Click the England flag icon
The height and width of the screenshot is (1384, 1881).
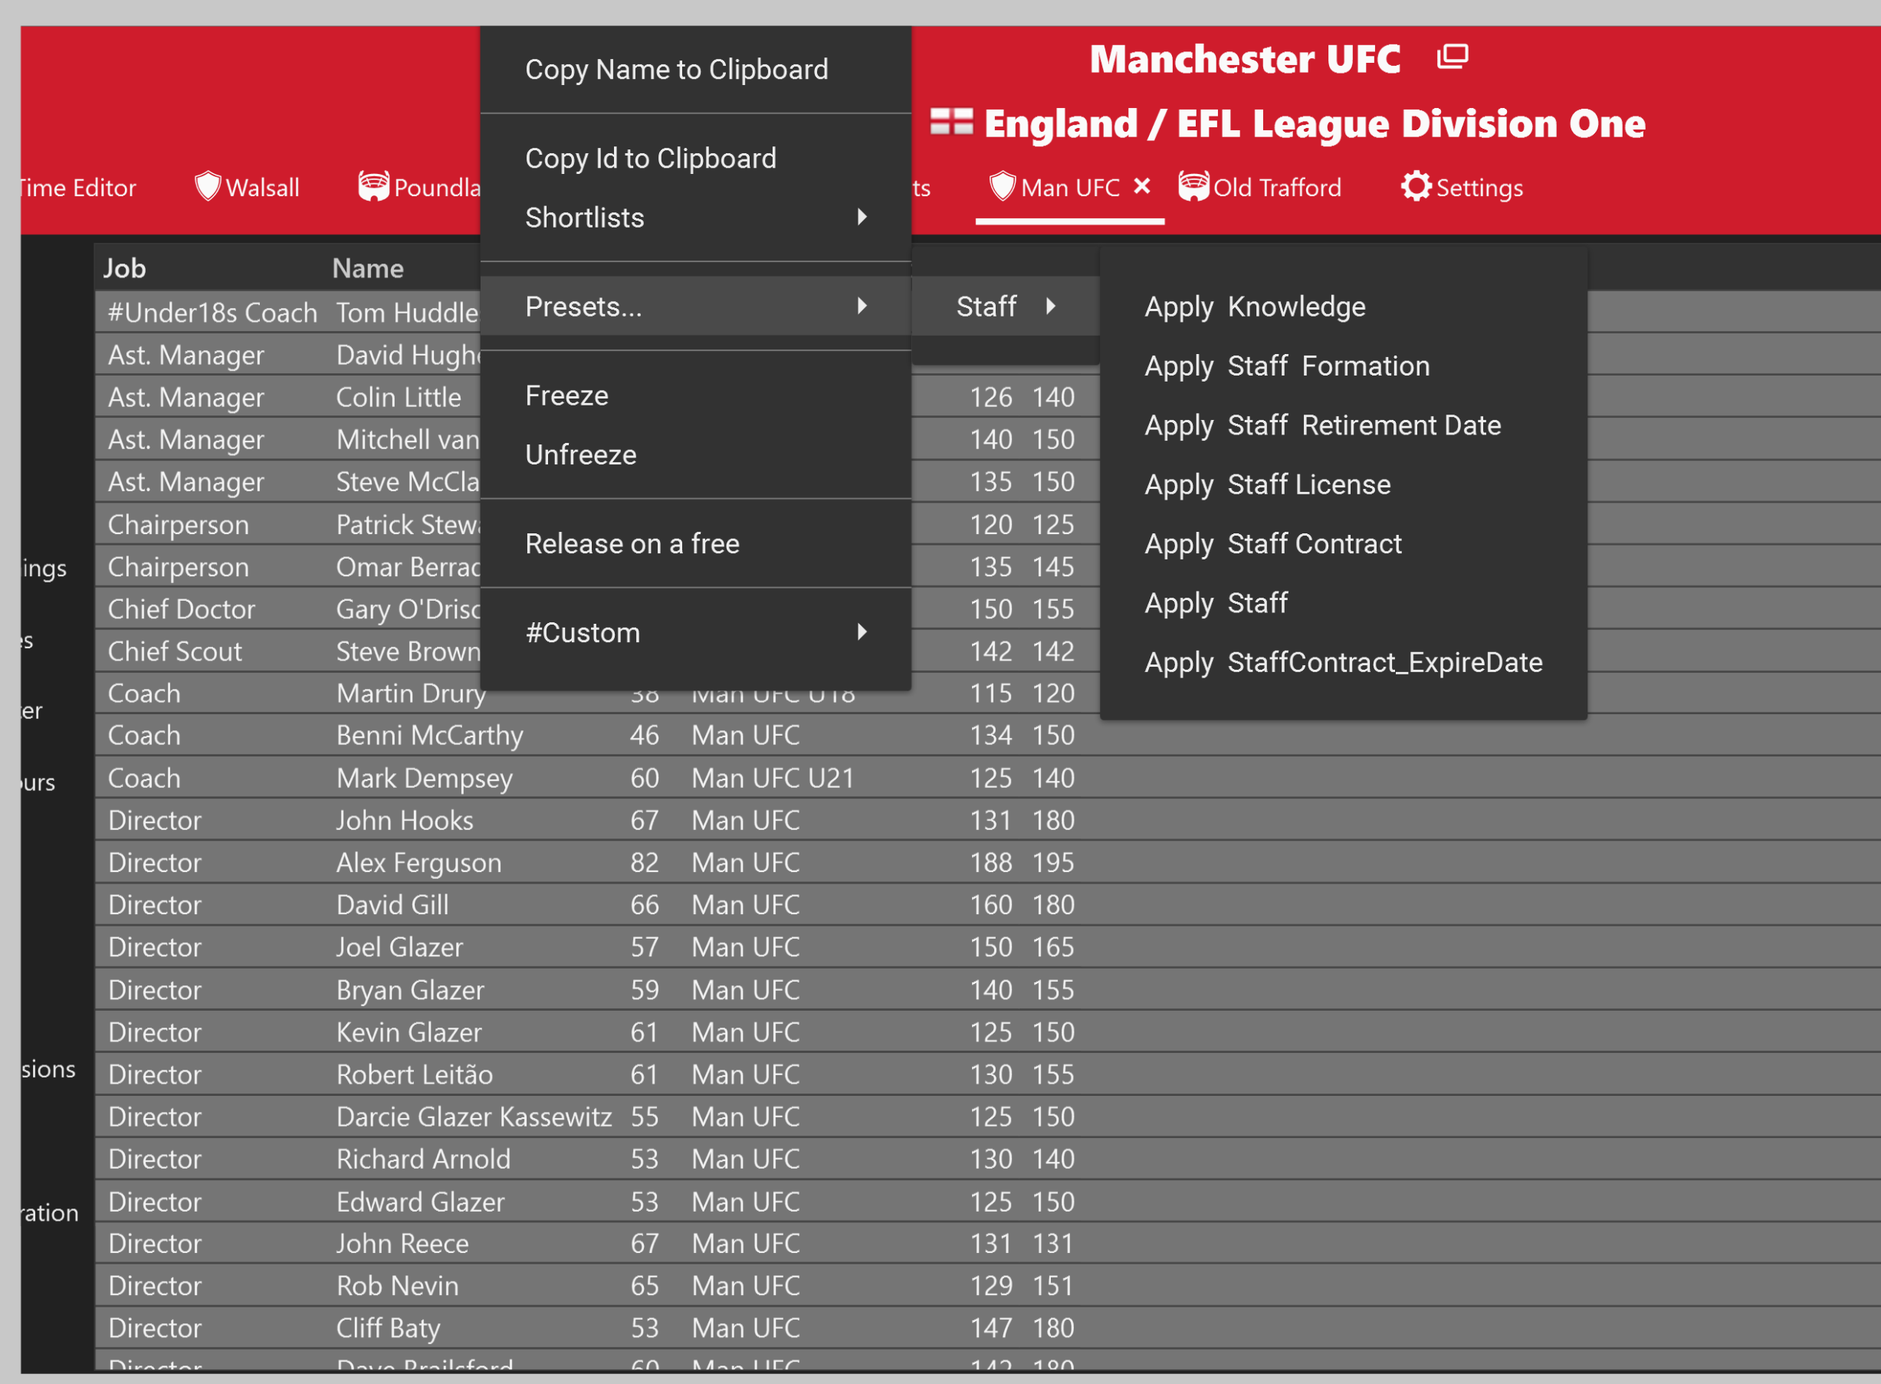(951, 122)
